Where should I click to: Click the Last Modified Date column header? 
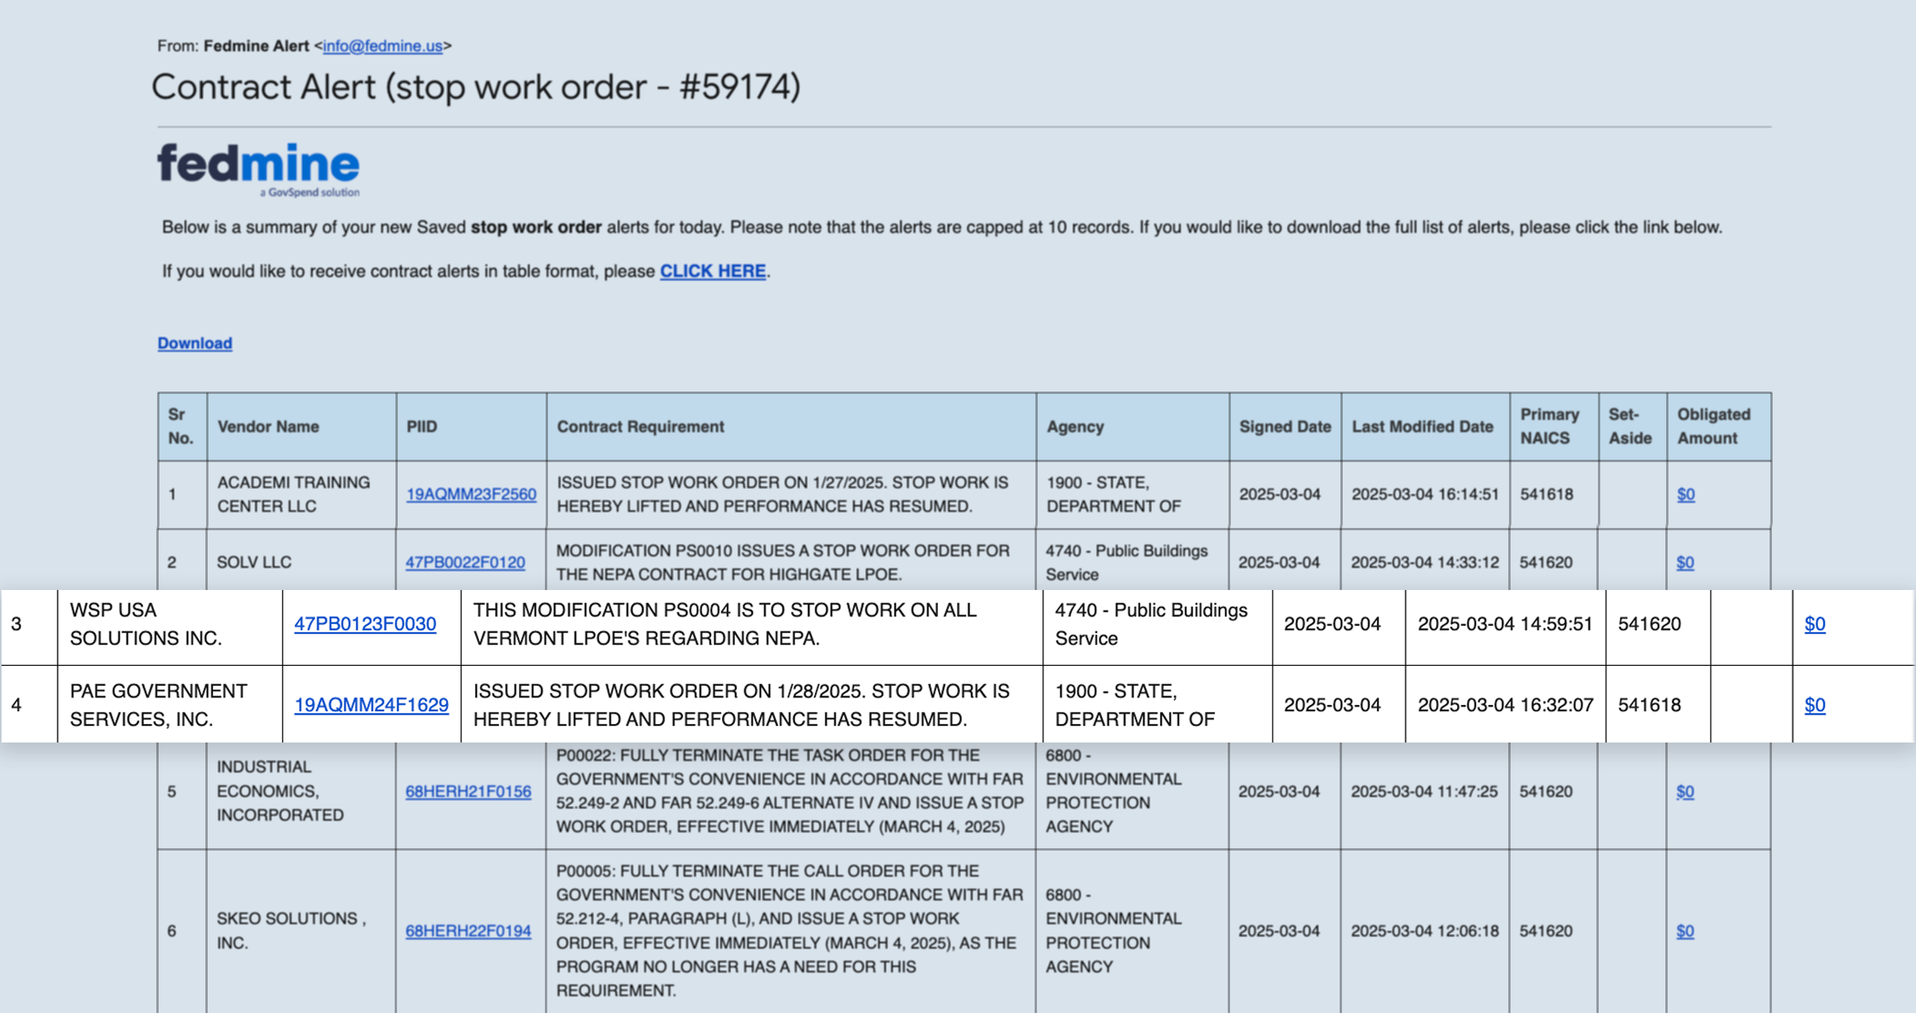click(x=1422, y=427)
